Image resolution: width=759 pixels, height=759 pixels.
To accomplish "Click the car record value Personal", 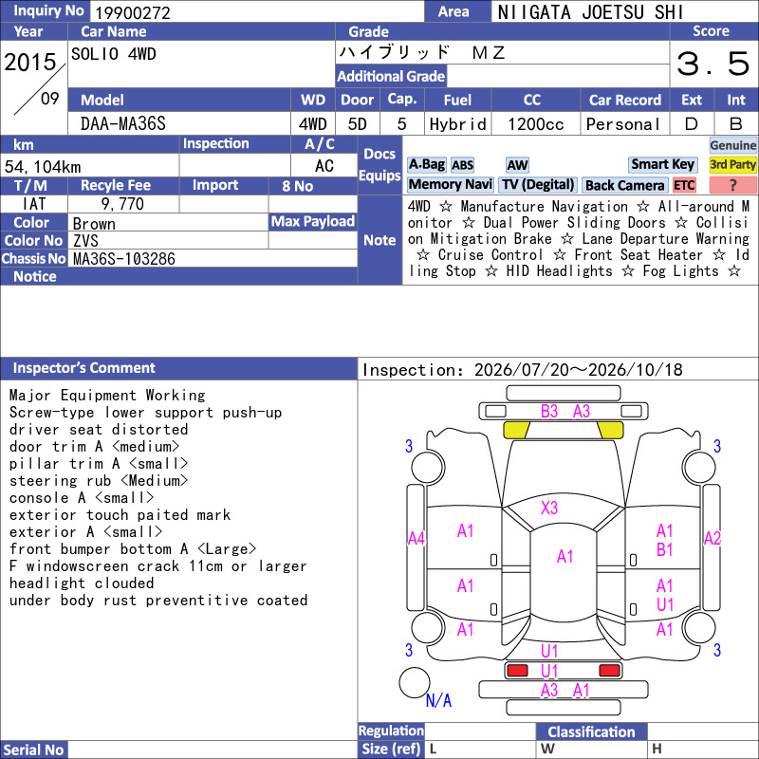I will click(x=623, y=124).
